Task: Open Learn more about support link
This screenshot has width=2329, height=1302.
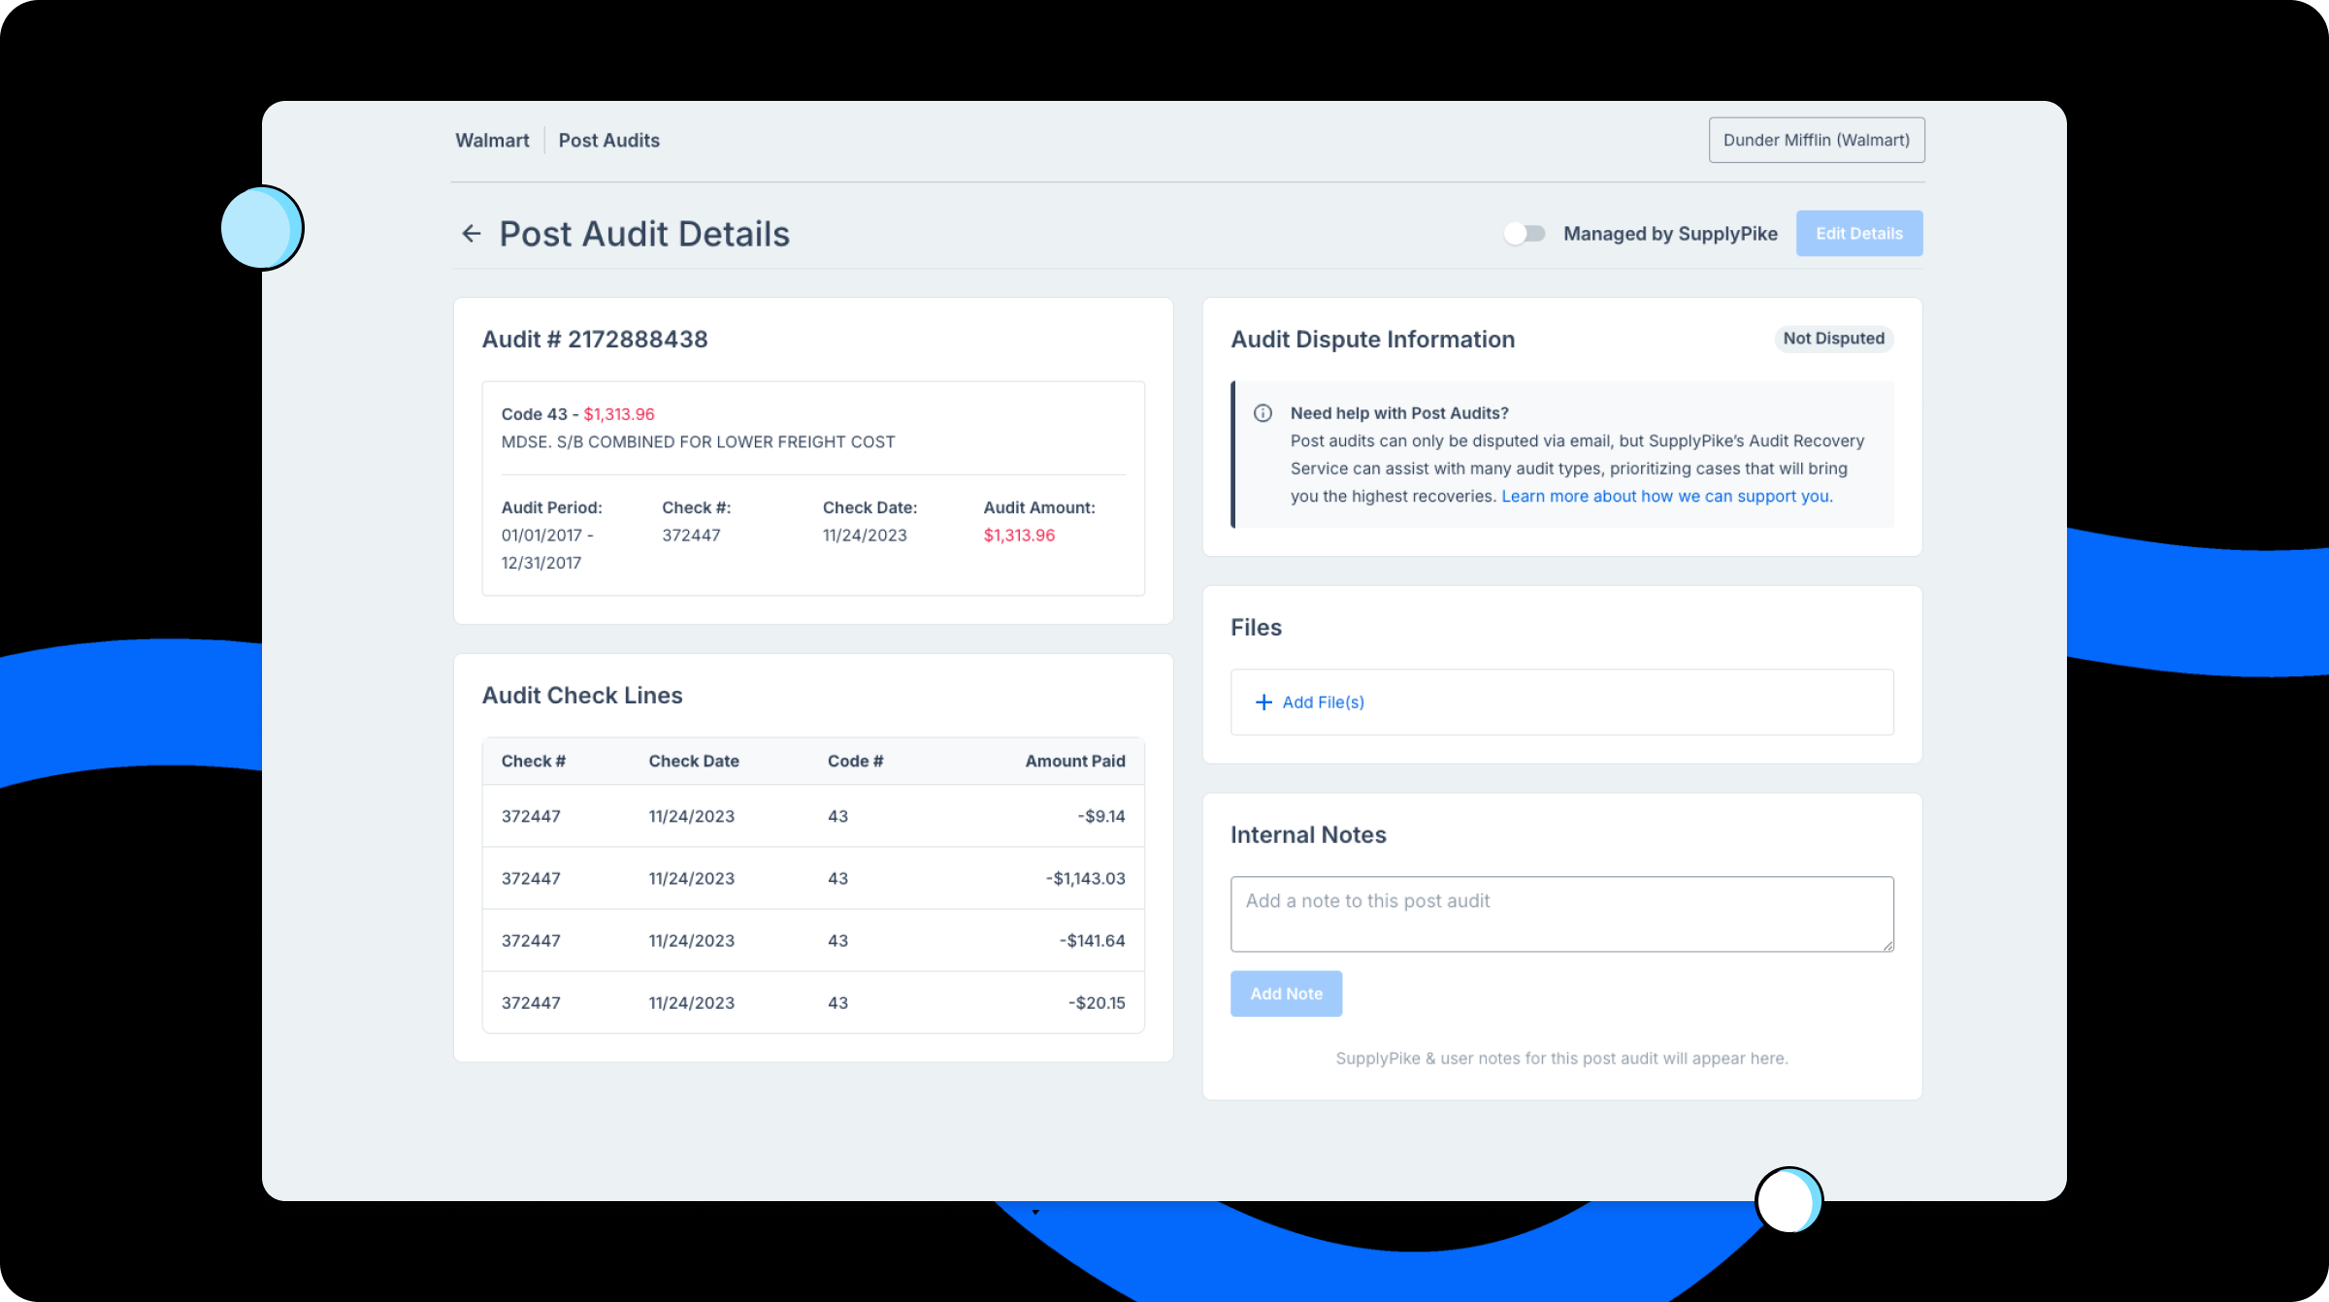Action: pos(1666,497)
